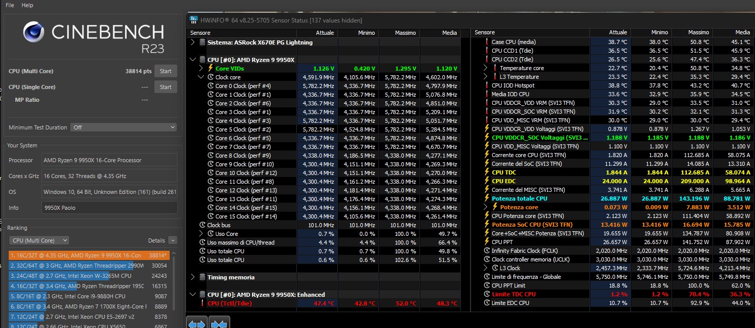Viewport: 755px width, 328px height.
Task: Open the CPU (Multi Core) ranking dropdown
Action: click(x=39, y=240)
